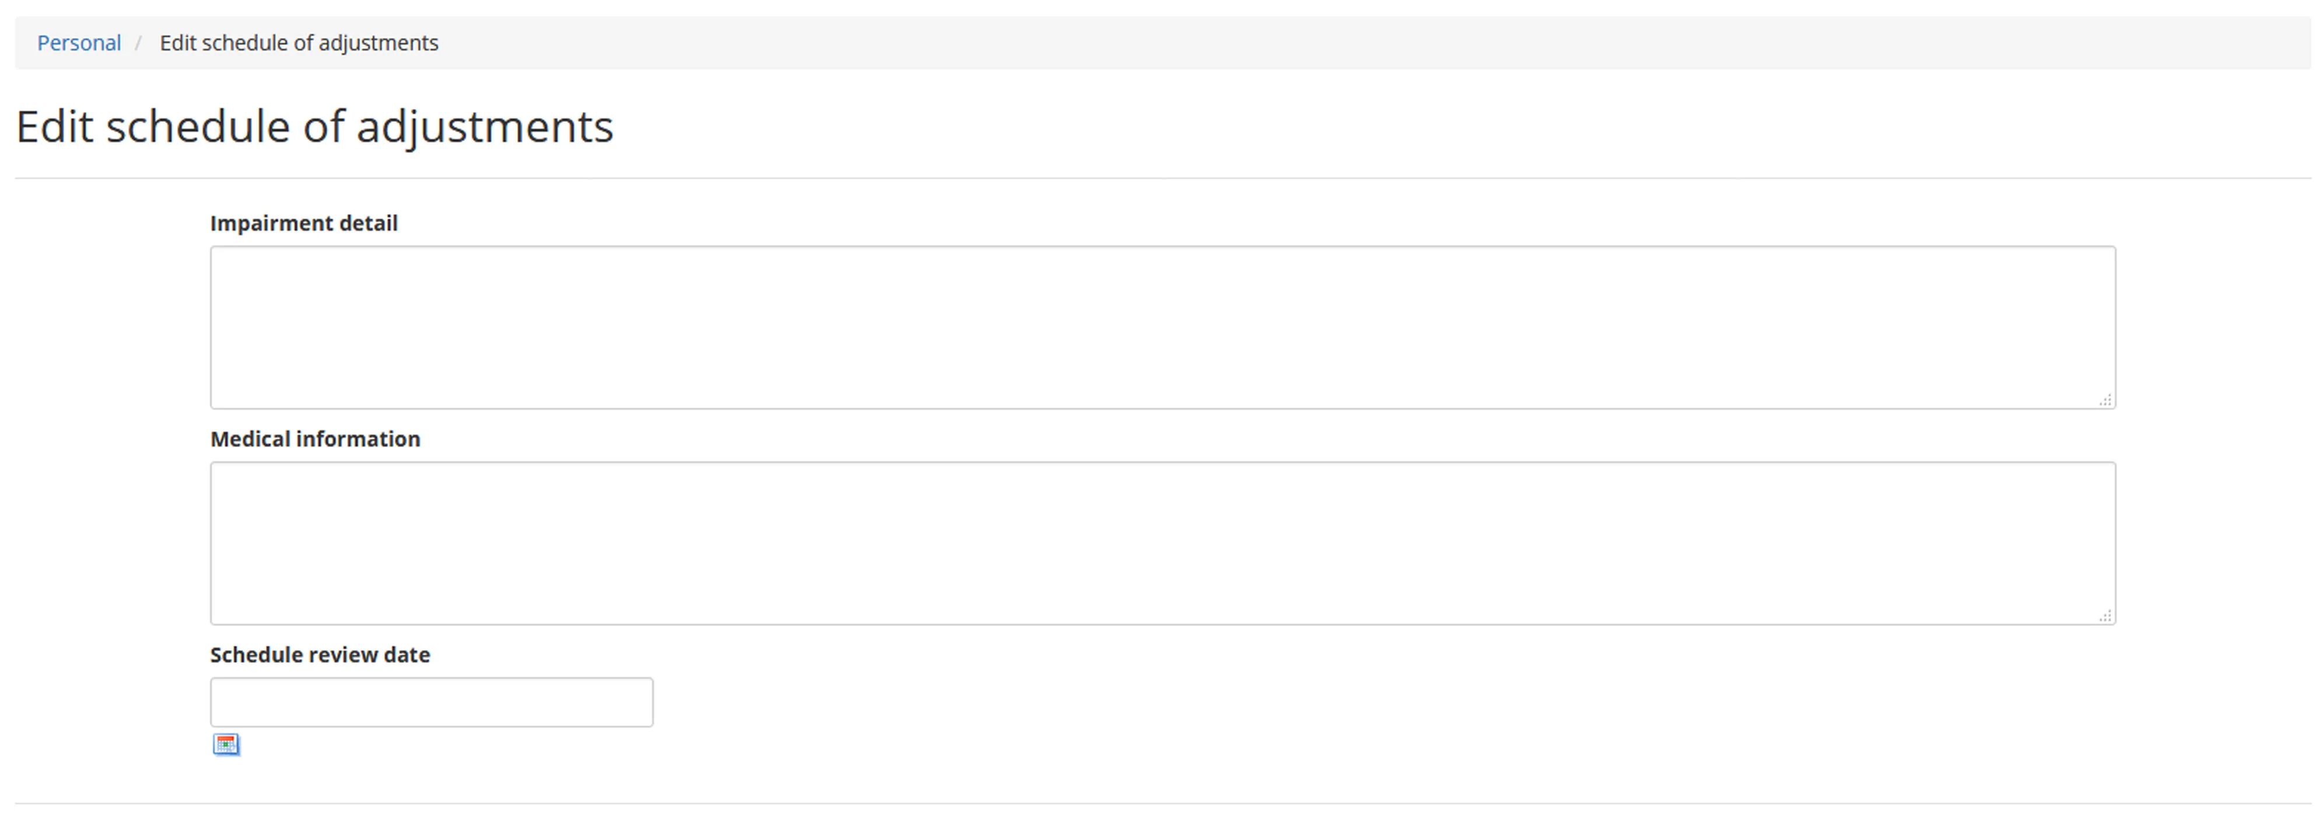Screen dimensions: 2319x816
Task: Click the current breadcrumb Edit schedule of adjustments
Action: [299, 43]
